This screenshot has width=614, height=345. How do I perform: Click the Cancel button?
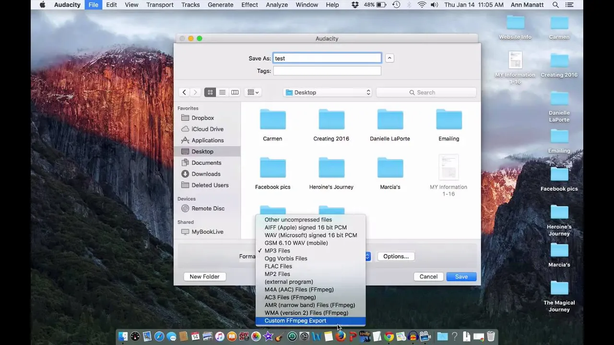[x=428, y=276]
